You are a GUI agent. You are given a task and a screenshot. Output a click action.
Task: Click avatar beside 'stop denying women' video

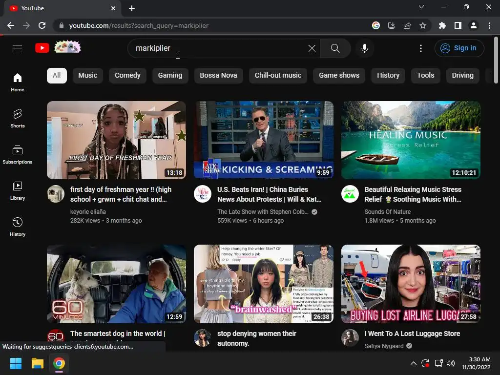pos(203,338)
